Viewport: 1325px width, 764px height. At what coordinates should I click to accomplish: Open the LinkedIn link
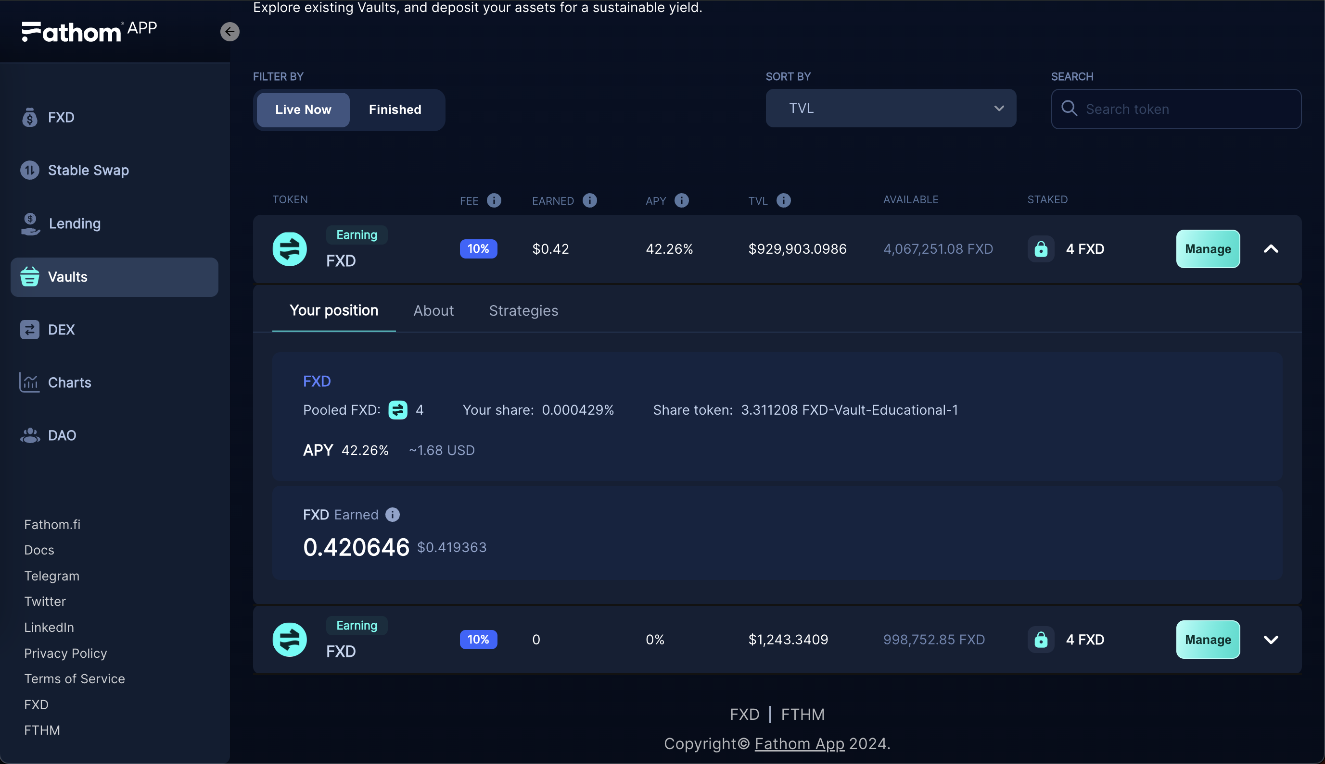coord(49,627)
